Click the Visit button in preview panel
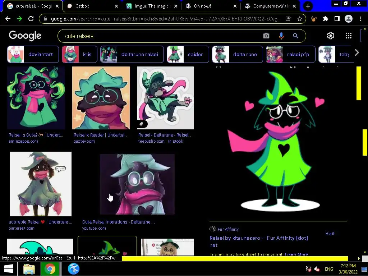 330,233
